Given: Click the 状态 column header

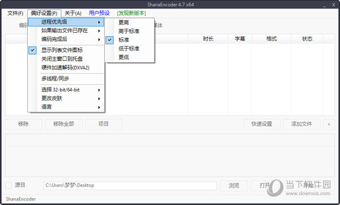Looking at the screenshot, I should coord(307,39).
